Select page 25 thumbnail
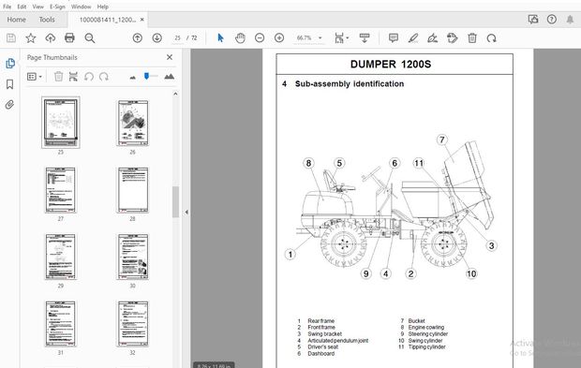Viewport: 581px width, 368px height. coord(61,122)
